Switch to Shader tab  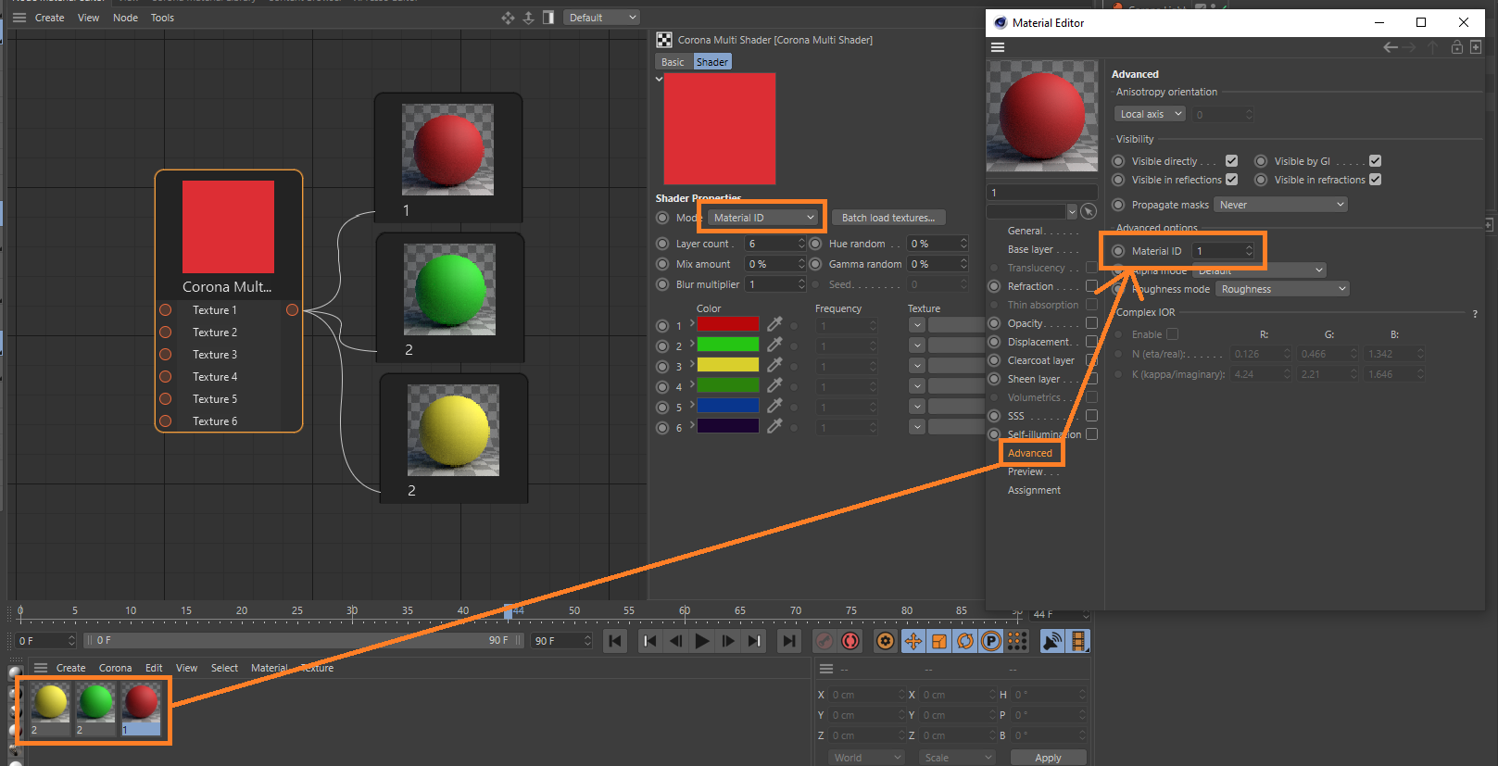pyautogui.click(x=712, y=62)
